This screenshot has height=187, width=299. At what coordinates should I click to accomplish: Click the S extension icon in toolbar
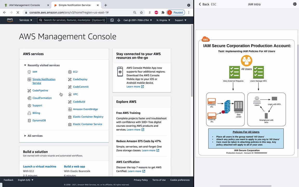click(149, 12)
